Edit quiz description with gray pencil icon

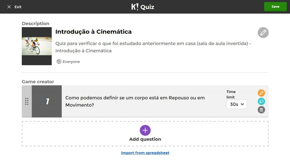point(263,33)
